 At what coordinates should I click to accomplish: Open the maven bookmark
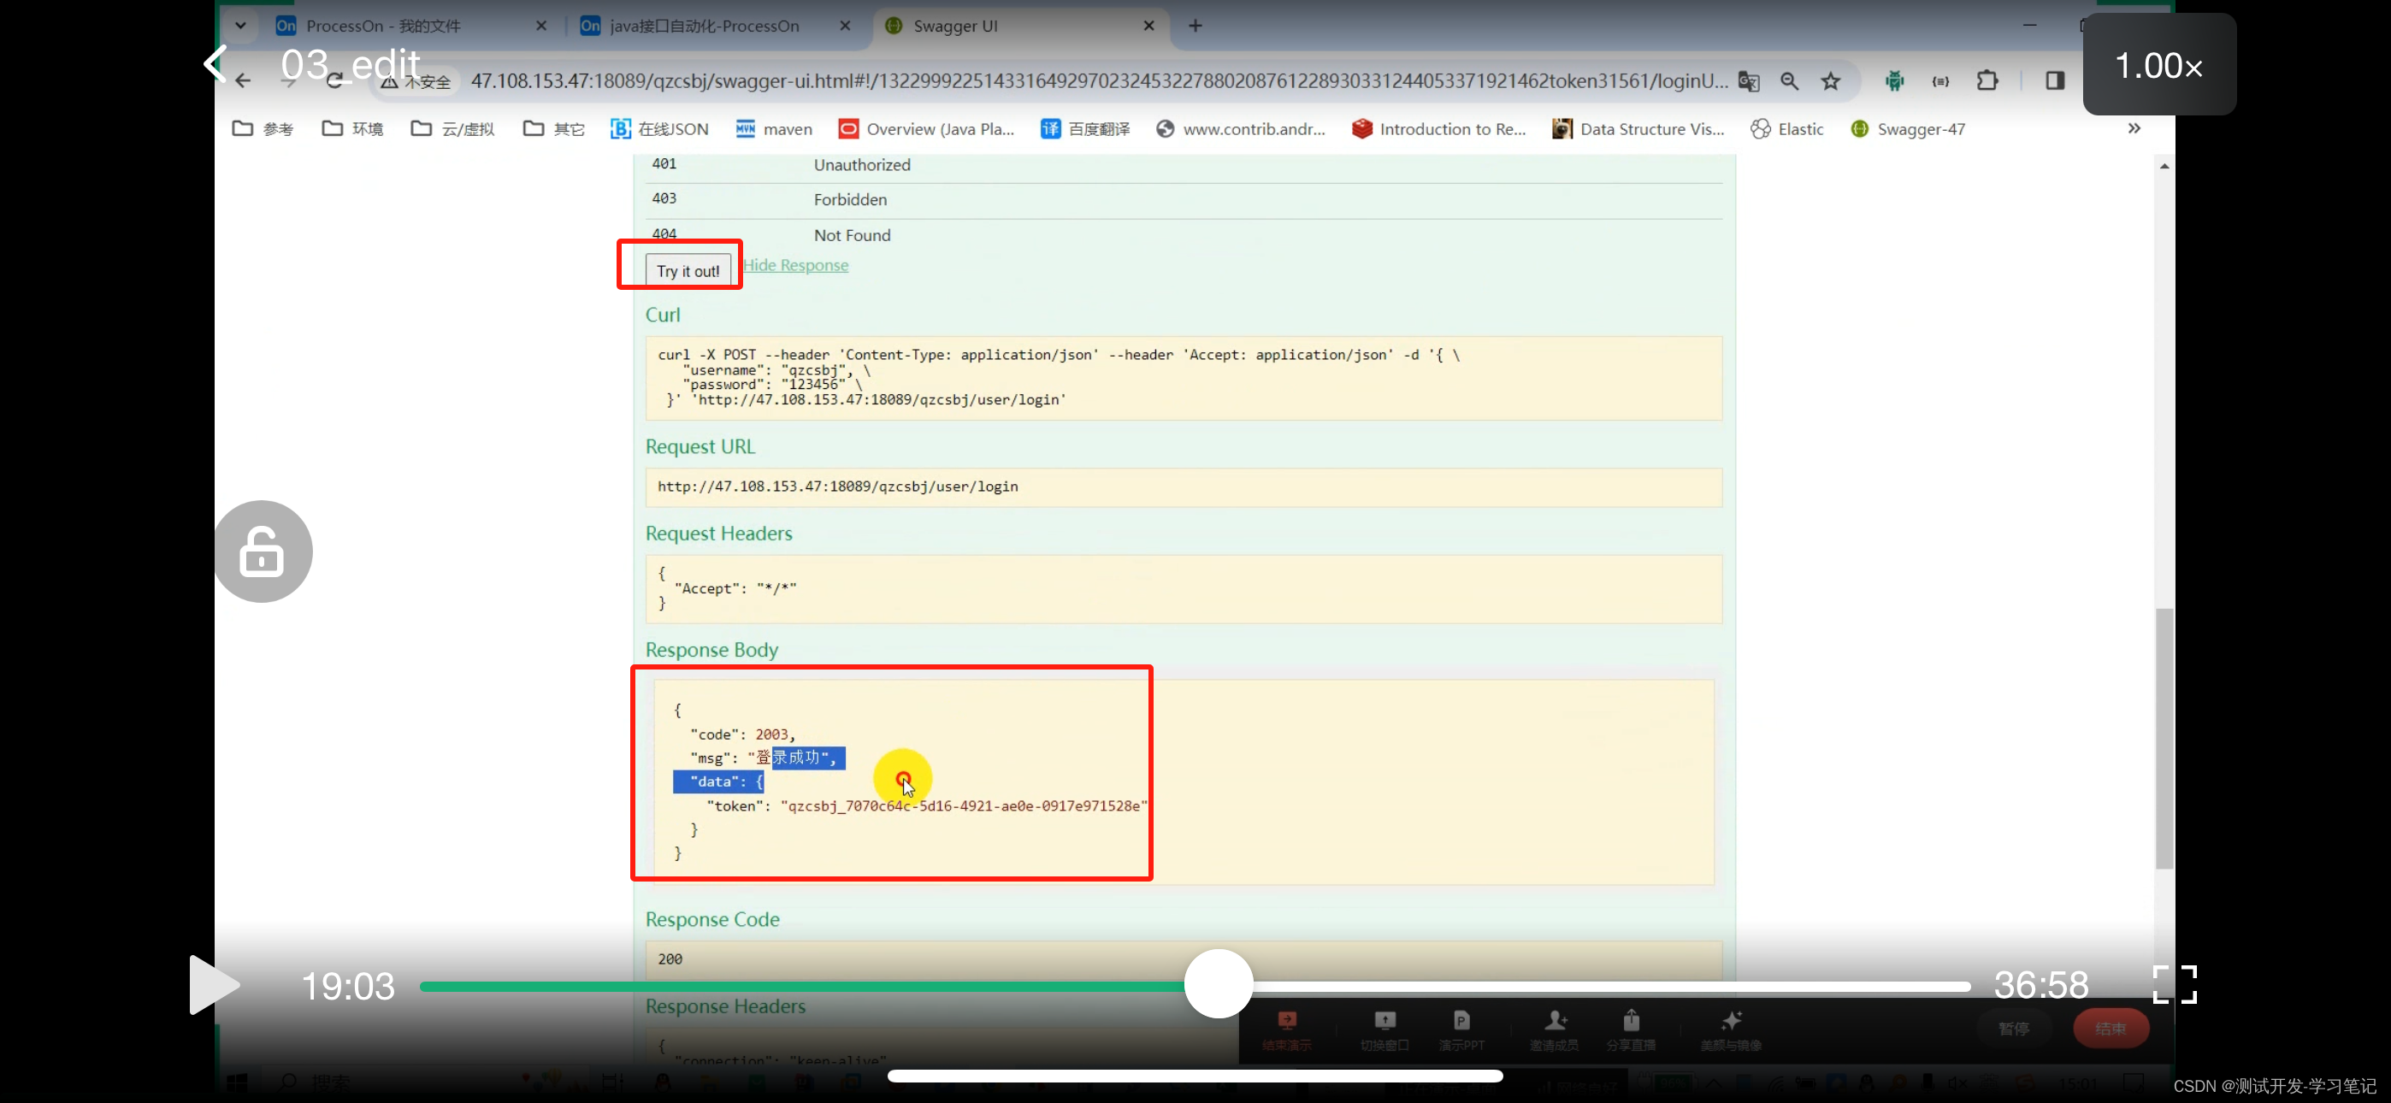click(774, 129)
